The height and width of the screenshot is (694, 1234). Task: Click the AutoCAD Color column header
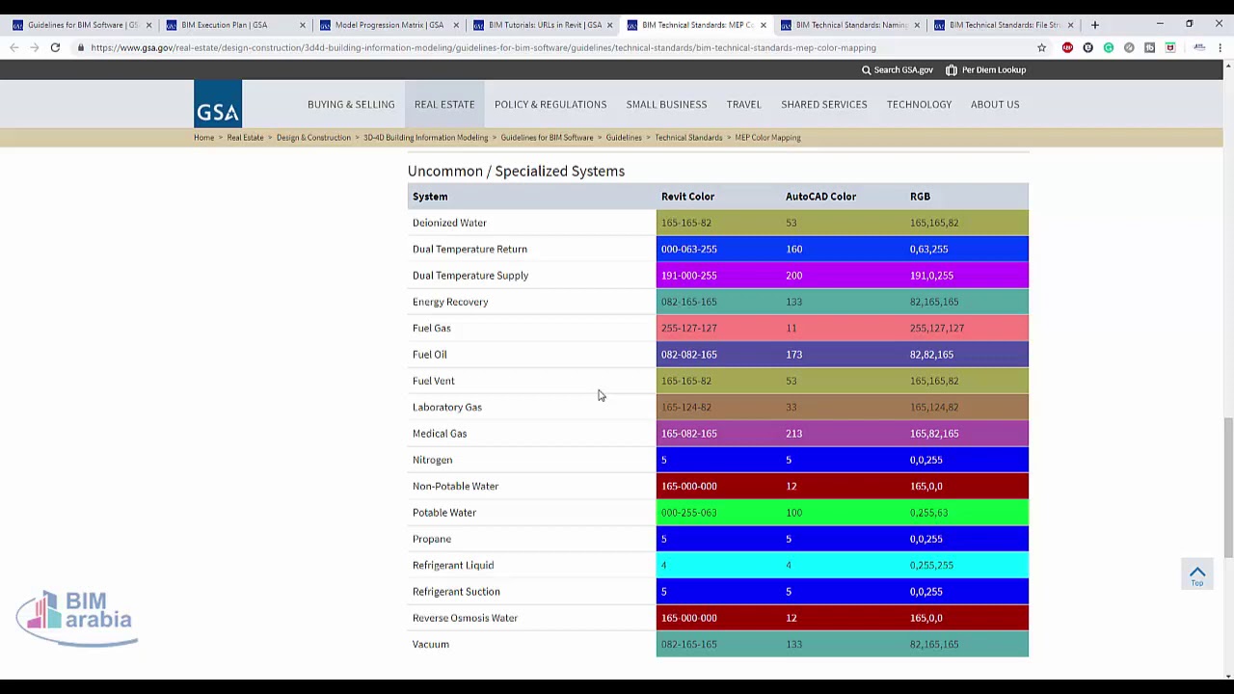pos(820,197)
